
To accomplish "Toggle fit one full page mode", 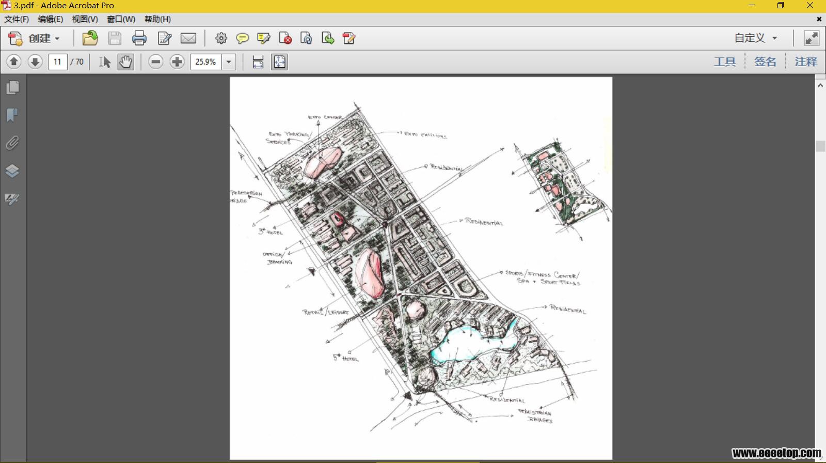I will [x=279, y=62].
